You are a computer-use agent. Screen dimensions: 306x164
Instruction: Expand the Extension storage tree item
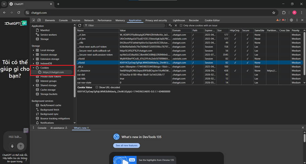[33, 59]
